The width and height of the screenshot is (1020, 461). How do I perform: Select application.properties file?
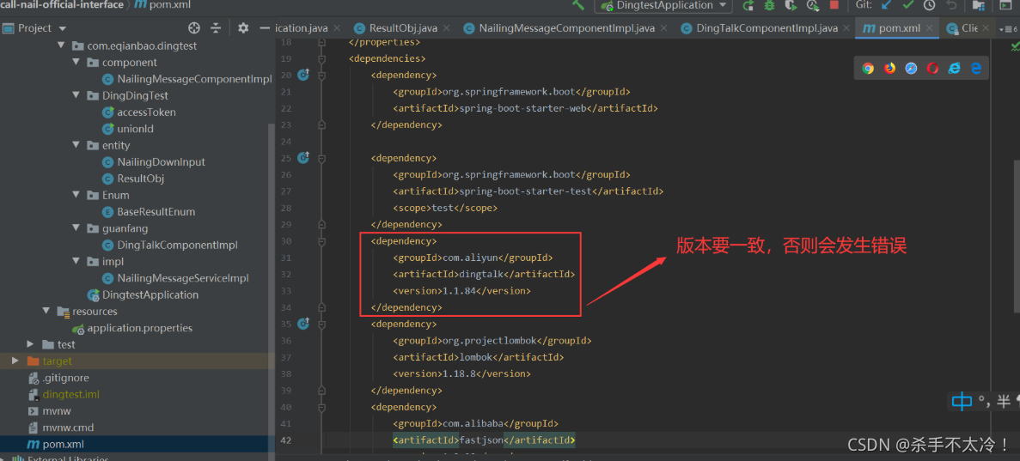tap(139, 328)
